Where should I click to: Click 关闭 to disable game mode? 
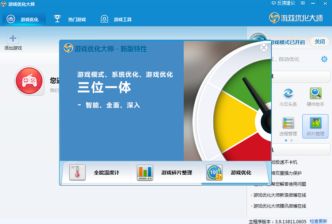coord(320,42)
